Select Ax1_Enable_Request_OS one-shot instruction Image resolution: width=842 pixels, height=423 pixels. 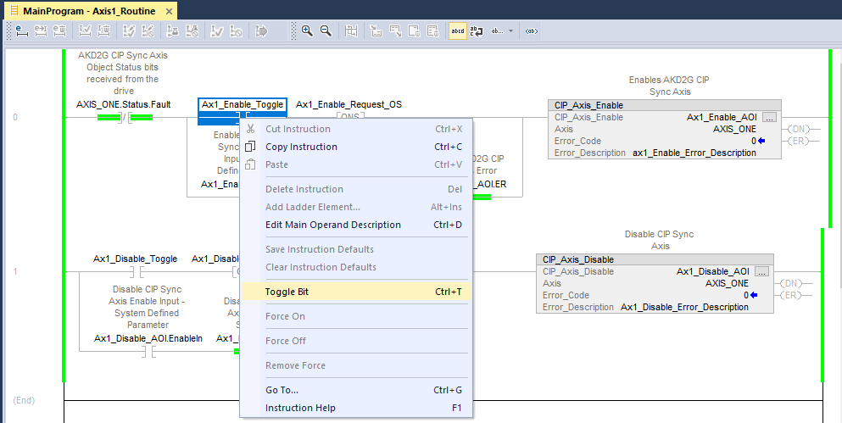(x=349, y=116)
